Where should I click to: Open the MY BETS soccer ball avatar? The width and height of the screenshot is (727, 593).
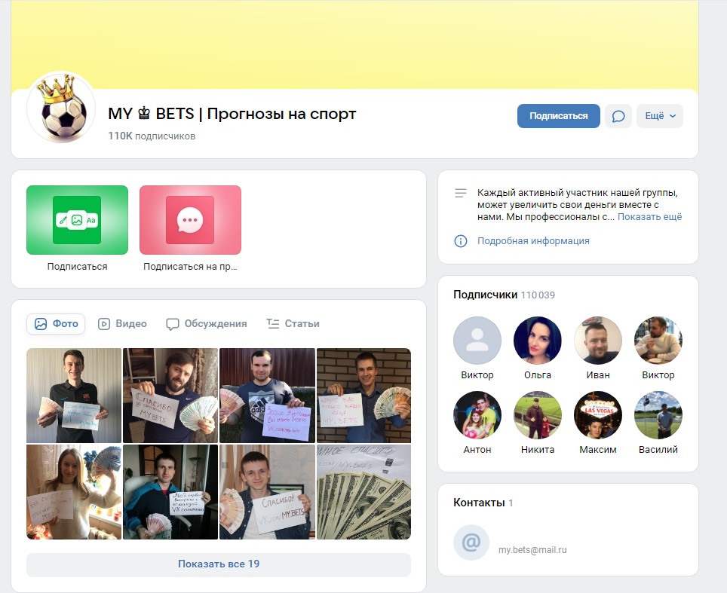click(61, 108)
